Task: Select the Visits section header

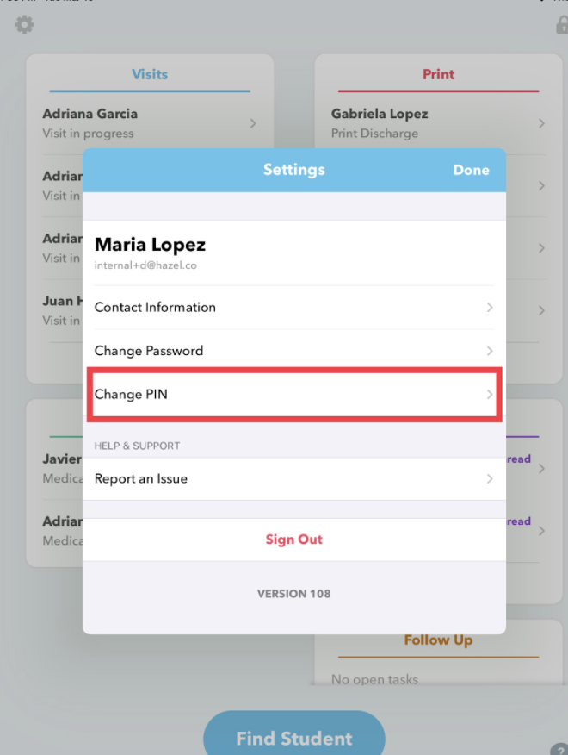Action: [x=150, y=75]
